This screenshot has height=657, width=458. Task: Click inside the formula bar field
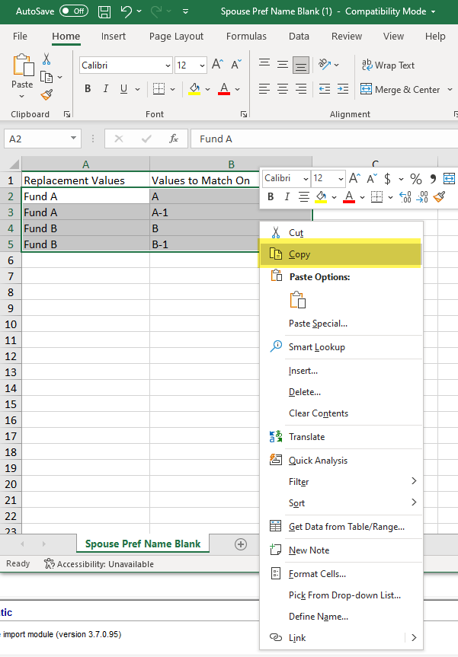(x=320, y=139)
